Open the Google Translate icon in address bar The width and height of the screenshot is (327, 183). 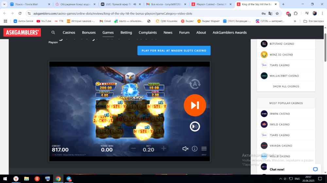(270, 13)
